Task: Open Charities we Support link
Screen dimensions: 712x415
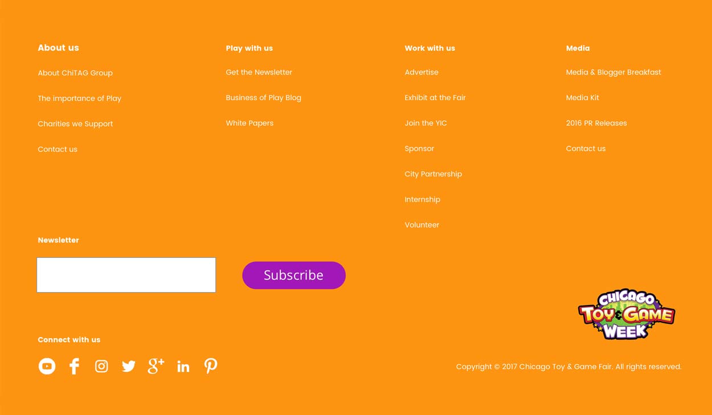Action: pyautogui.click(x=75, y=124)
